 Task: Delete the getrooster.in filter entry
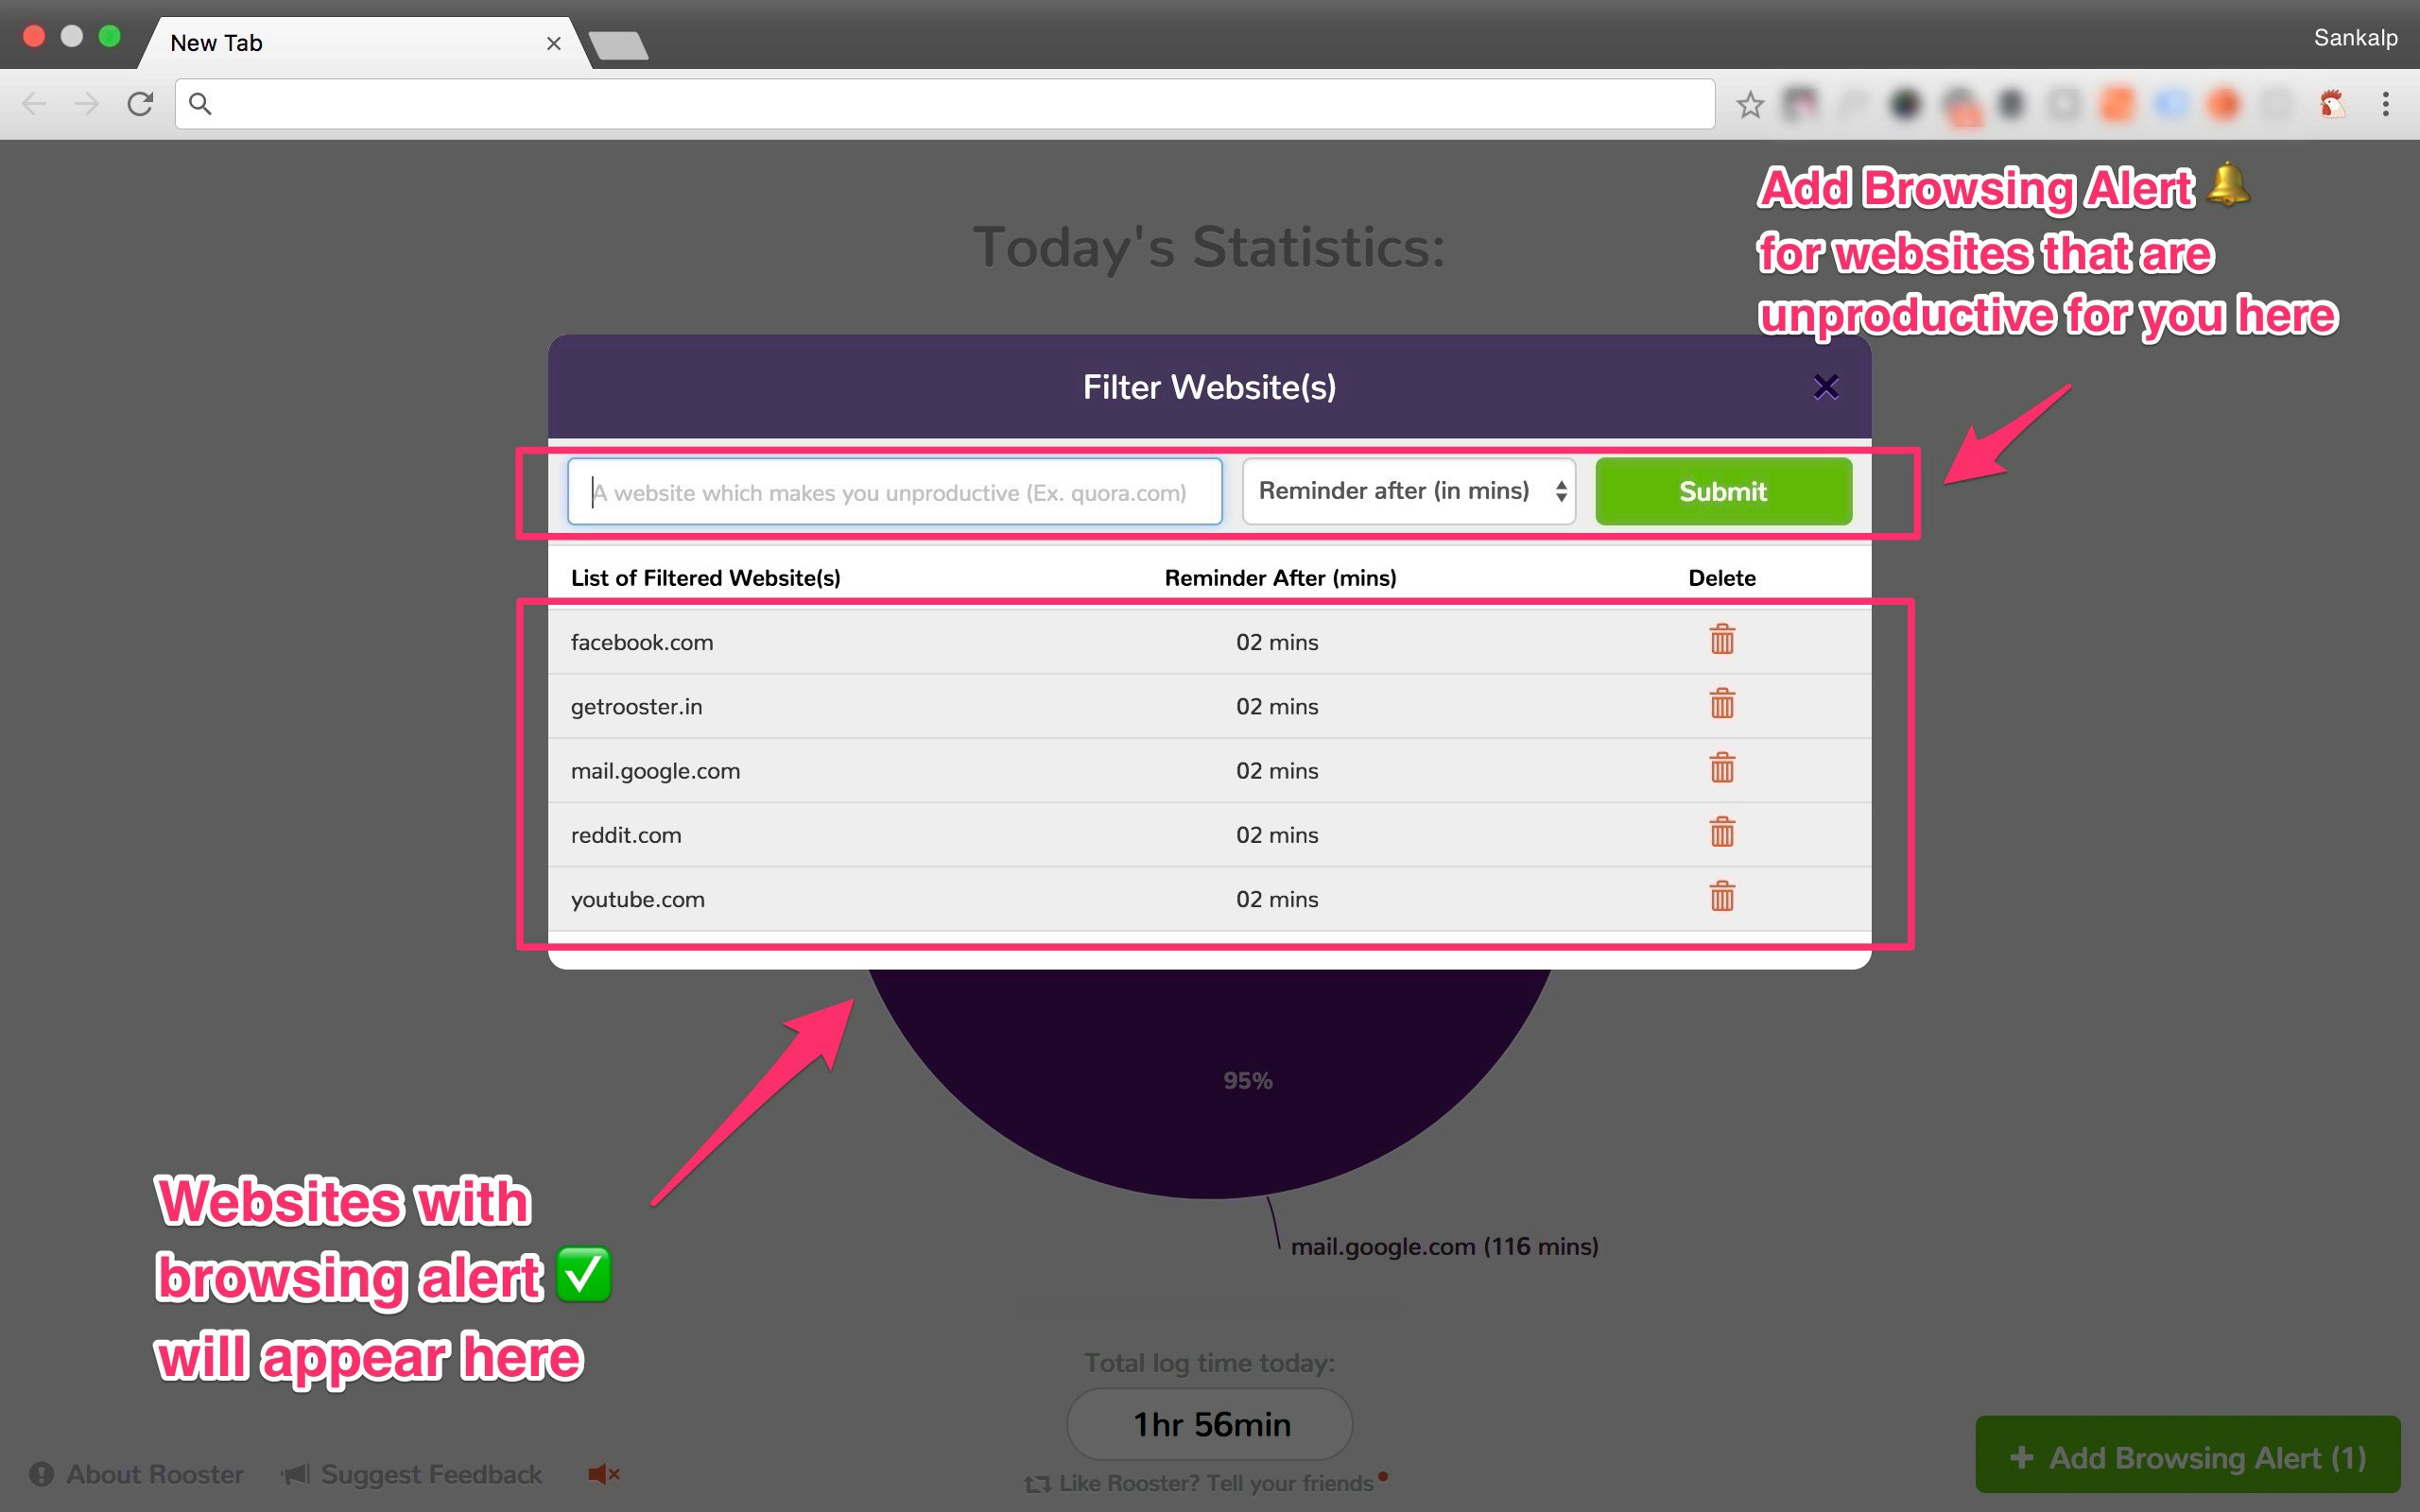click(x=1721, y=704)
